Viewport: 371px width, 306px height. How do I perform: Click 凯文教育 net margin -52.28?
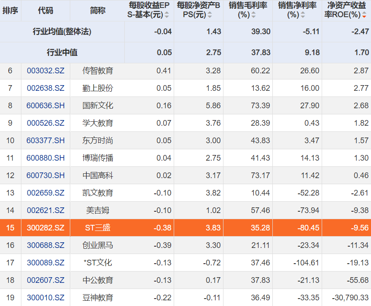(308, 193)
